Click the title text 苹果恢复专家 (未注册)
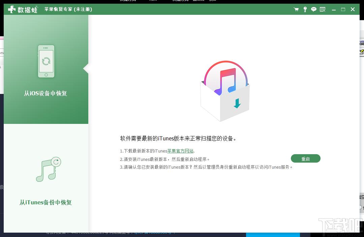 tap(68, 9)
